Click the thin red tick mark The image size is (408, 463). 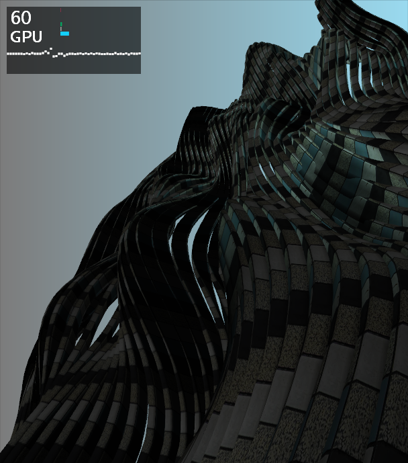click(x=60, y=10)
